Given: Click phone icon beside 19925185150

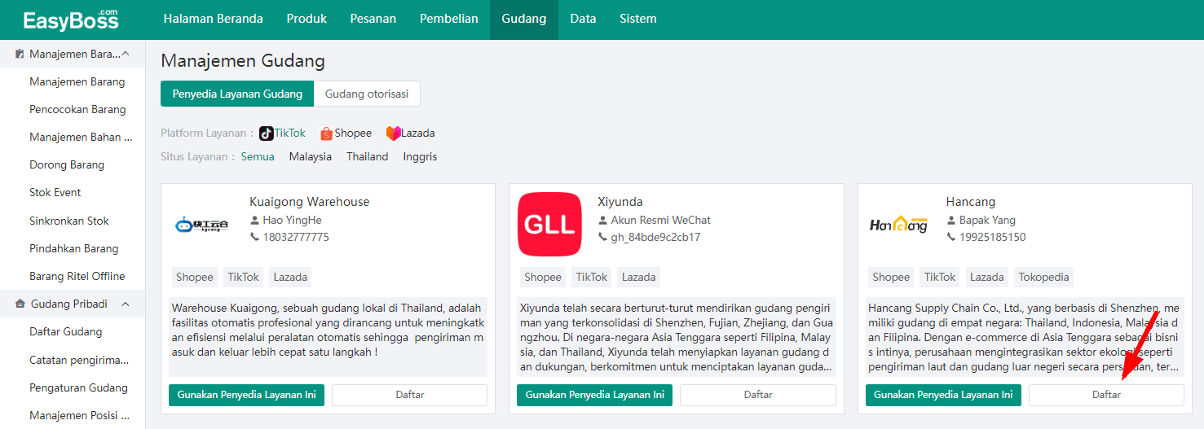Looking at the screenshot, I should (951, 237).
